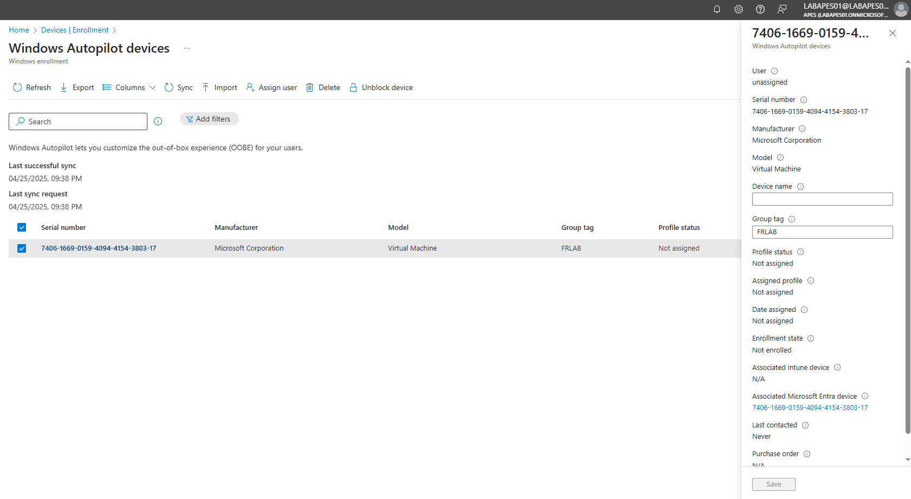911x499 pixels.
Task: Click the device Search input field
Action: tap(77, 121)
